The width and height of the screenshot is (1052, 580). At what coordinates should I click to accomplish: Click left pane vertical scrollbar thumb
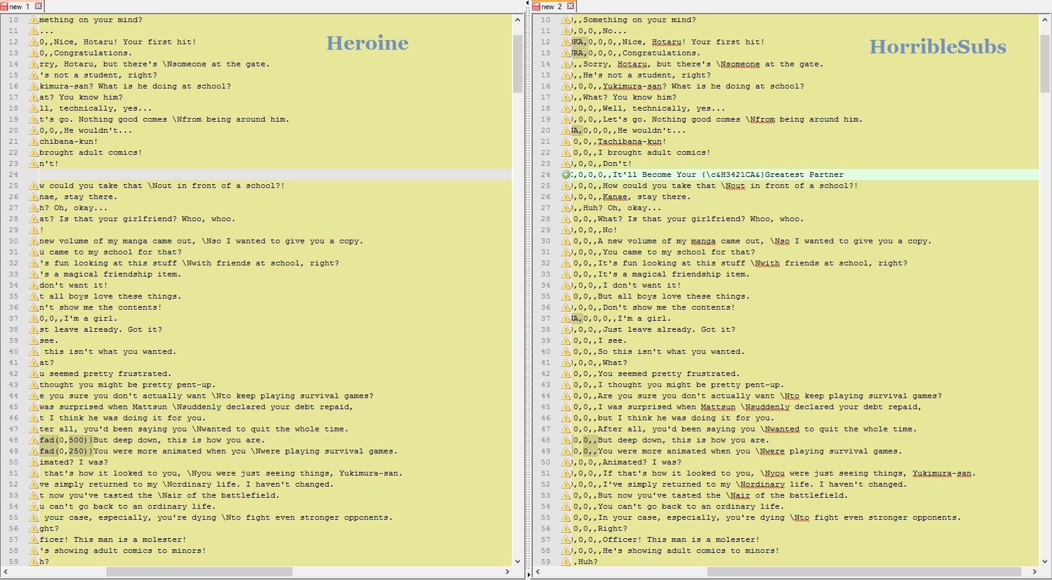(x=517, y=63)
